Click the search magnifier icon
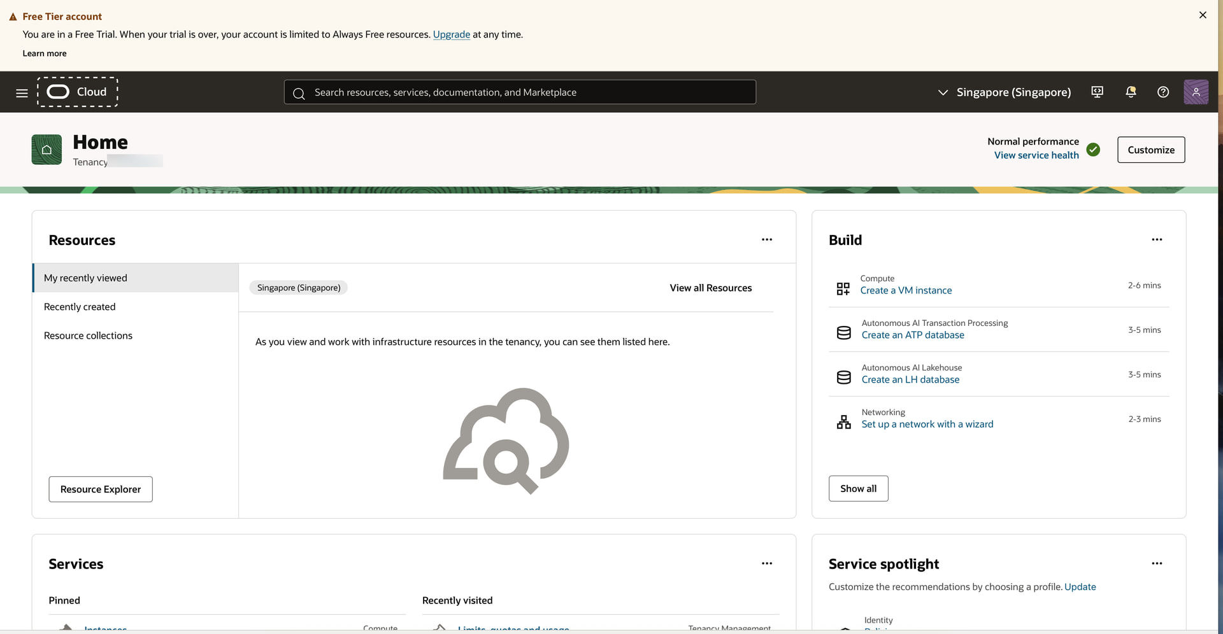The height and width of the screenshot is (634, 1223). [x=299, y=94]
